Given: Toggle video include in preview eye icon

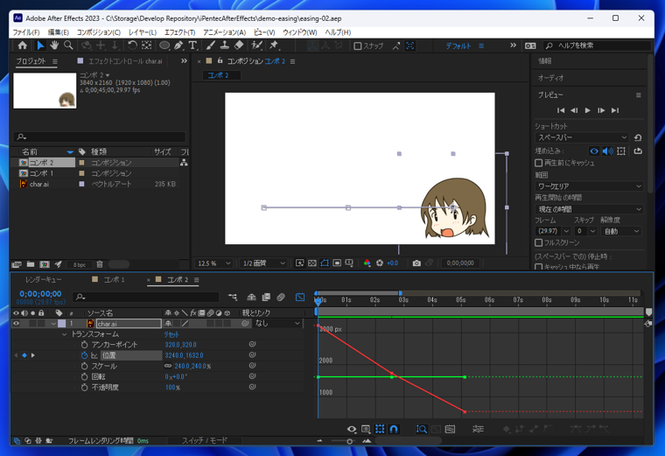Looking at the screenshot, I should tap(594, 151).
